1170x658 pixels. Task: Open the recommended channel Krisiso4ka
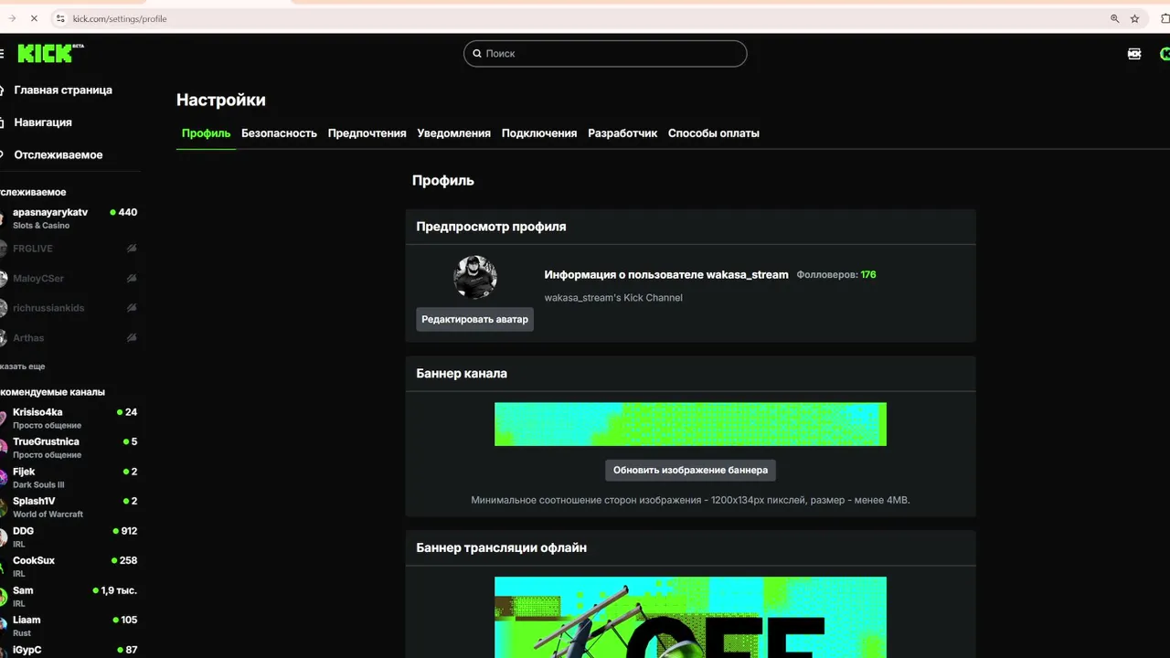pyautogui.click(x=69, y=418)
